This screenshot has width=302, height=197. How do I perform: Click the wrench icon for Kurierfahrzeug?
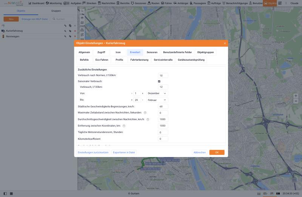(65, 31)
